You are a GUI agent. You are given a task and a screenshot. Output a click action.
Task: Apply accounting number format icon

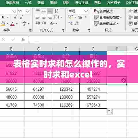click(x=71, y=17)
